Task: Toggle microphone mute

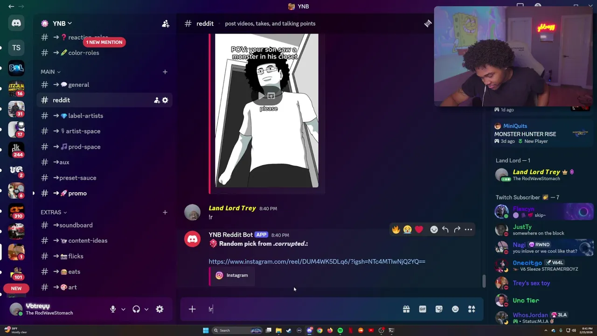Action: pyautogui.click(x=113, y=309)
